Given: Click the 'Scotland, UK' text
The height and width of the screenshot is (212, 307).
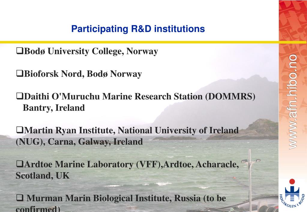Looking at the screenshot, I should pos(43,175).
